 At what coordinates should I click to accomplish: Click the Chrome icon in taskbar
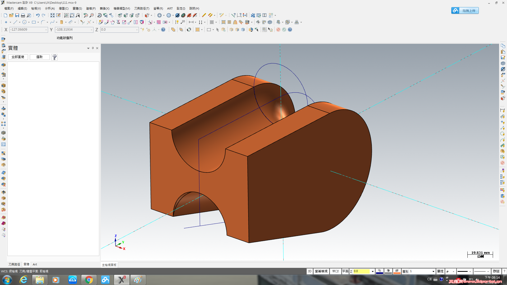(x=89, y=280)
